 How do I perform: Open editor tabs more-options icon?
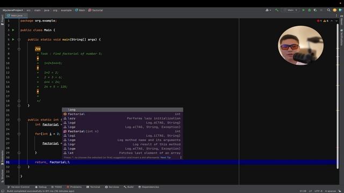point(336,16)
